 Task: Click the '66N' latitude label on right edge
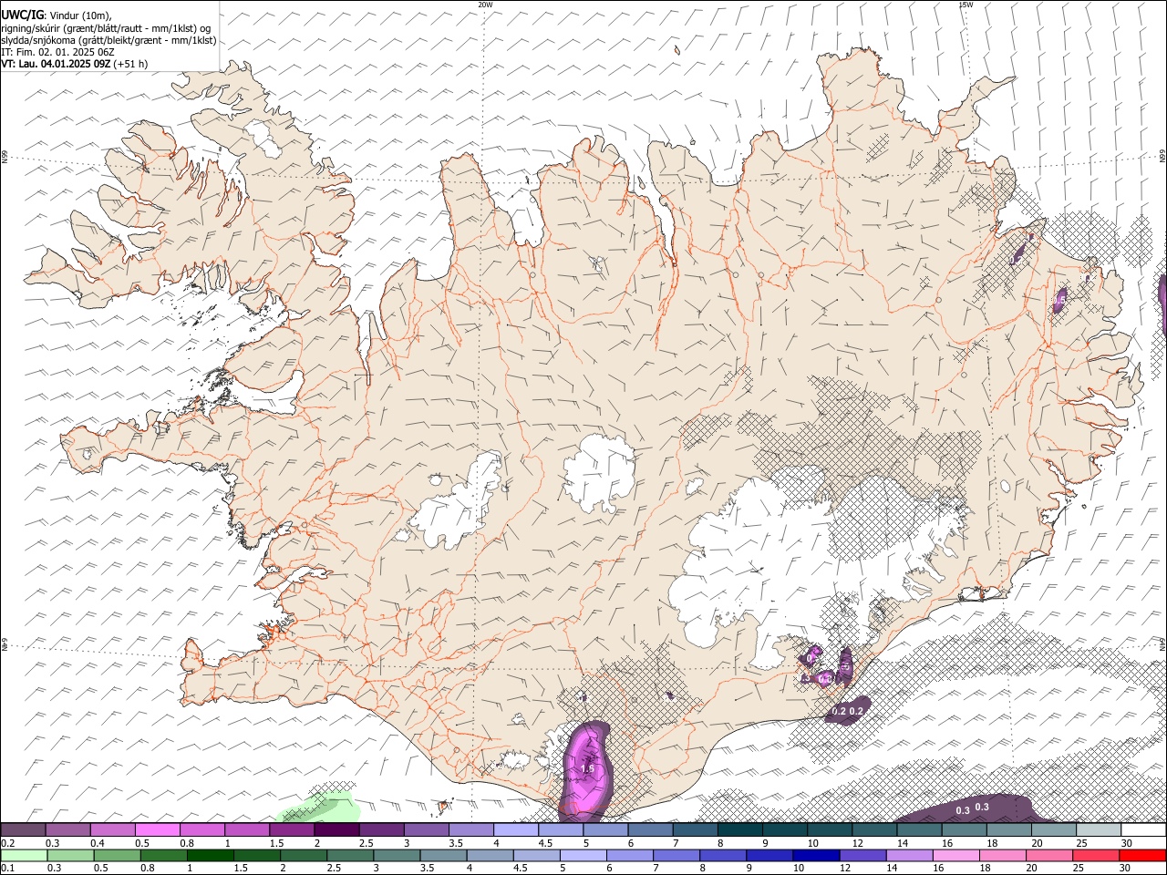1162,157
